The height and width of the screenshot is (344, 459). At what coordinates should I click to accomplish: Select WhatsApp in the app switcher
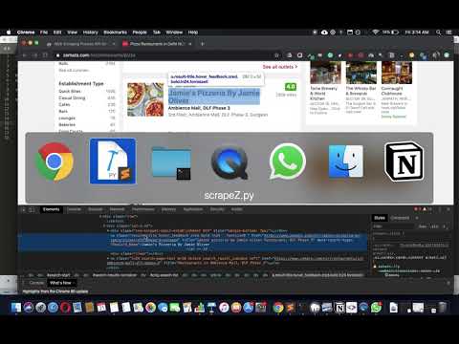pos(288,161)
